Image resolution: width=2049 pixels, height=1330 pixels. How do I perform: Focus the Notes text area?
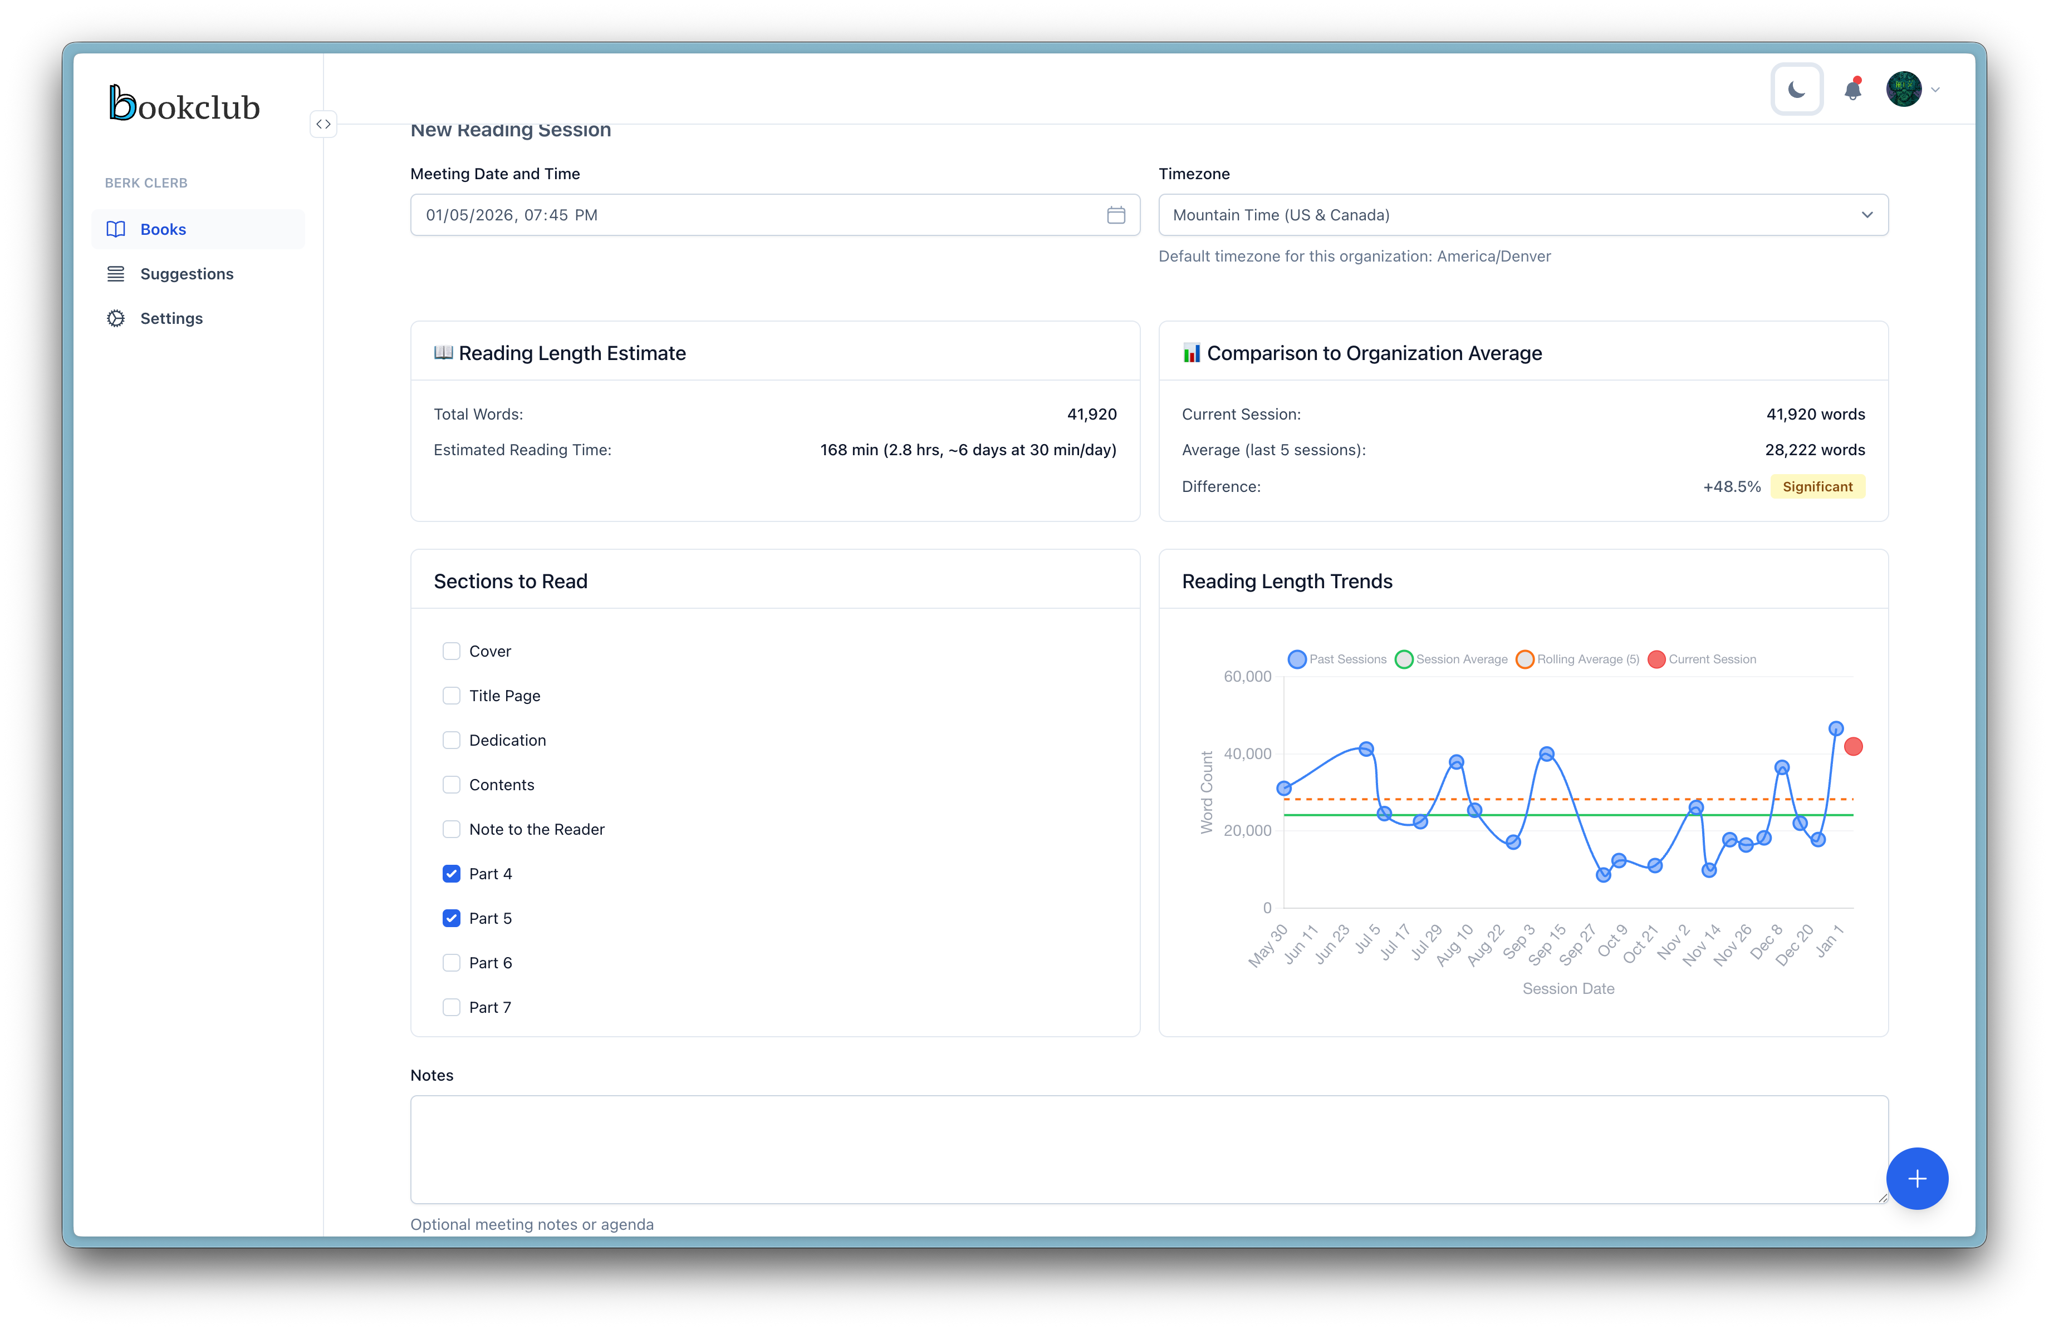coord(1149,1149)
